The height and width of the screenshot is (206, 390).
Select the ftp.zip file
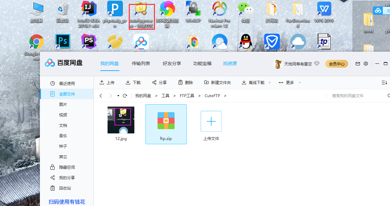(166, 124)
